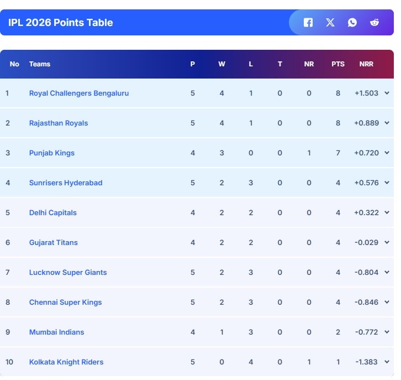Open Rajasthan Royals team link
Image resolution: width=401 pixels, height=380 pixels.
(59, 123)
